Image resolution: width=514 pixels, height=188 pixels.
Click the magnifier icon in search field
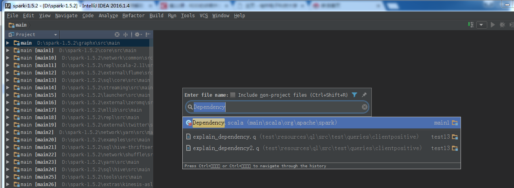pos(190,107)
